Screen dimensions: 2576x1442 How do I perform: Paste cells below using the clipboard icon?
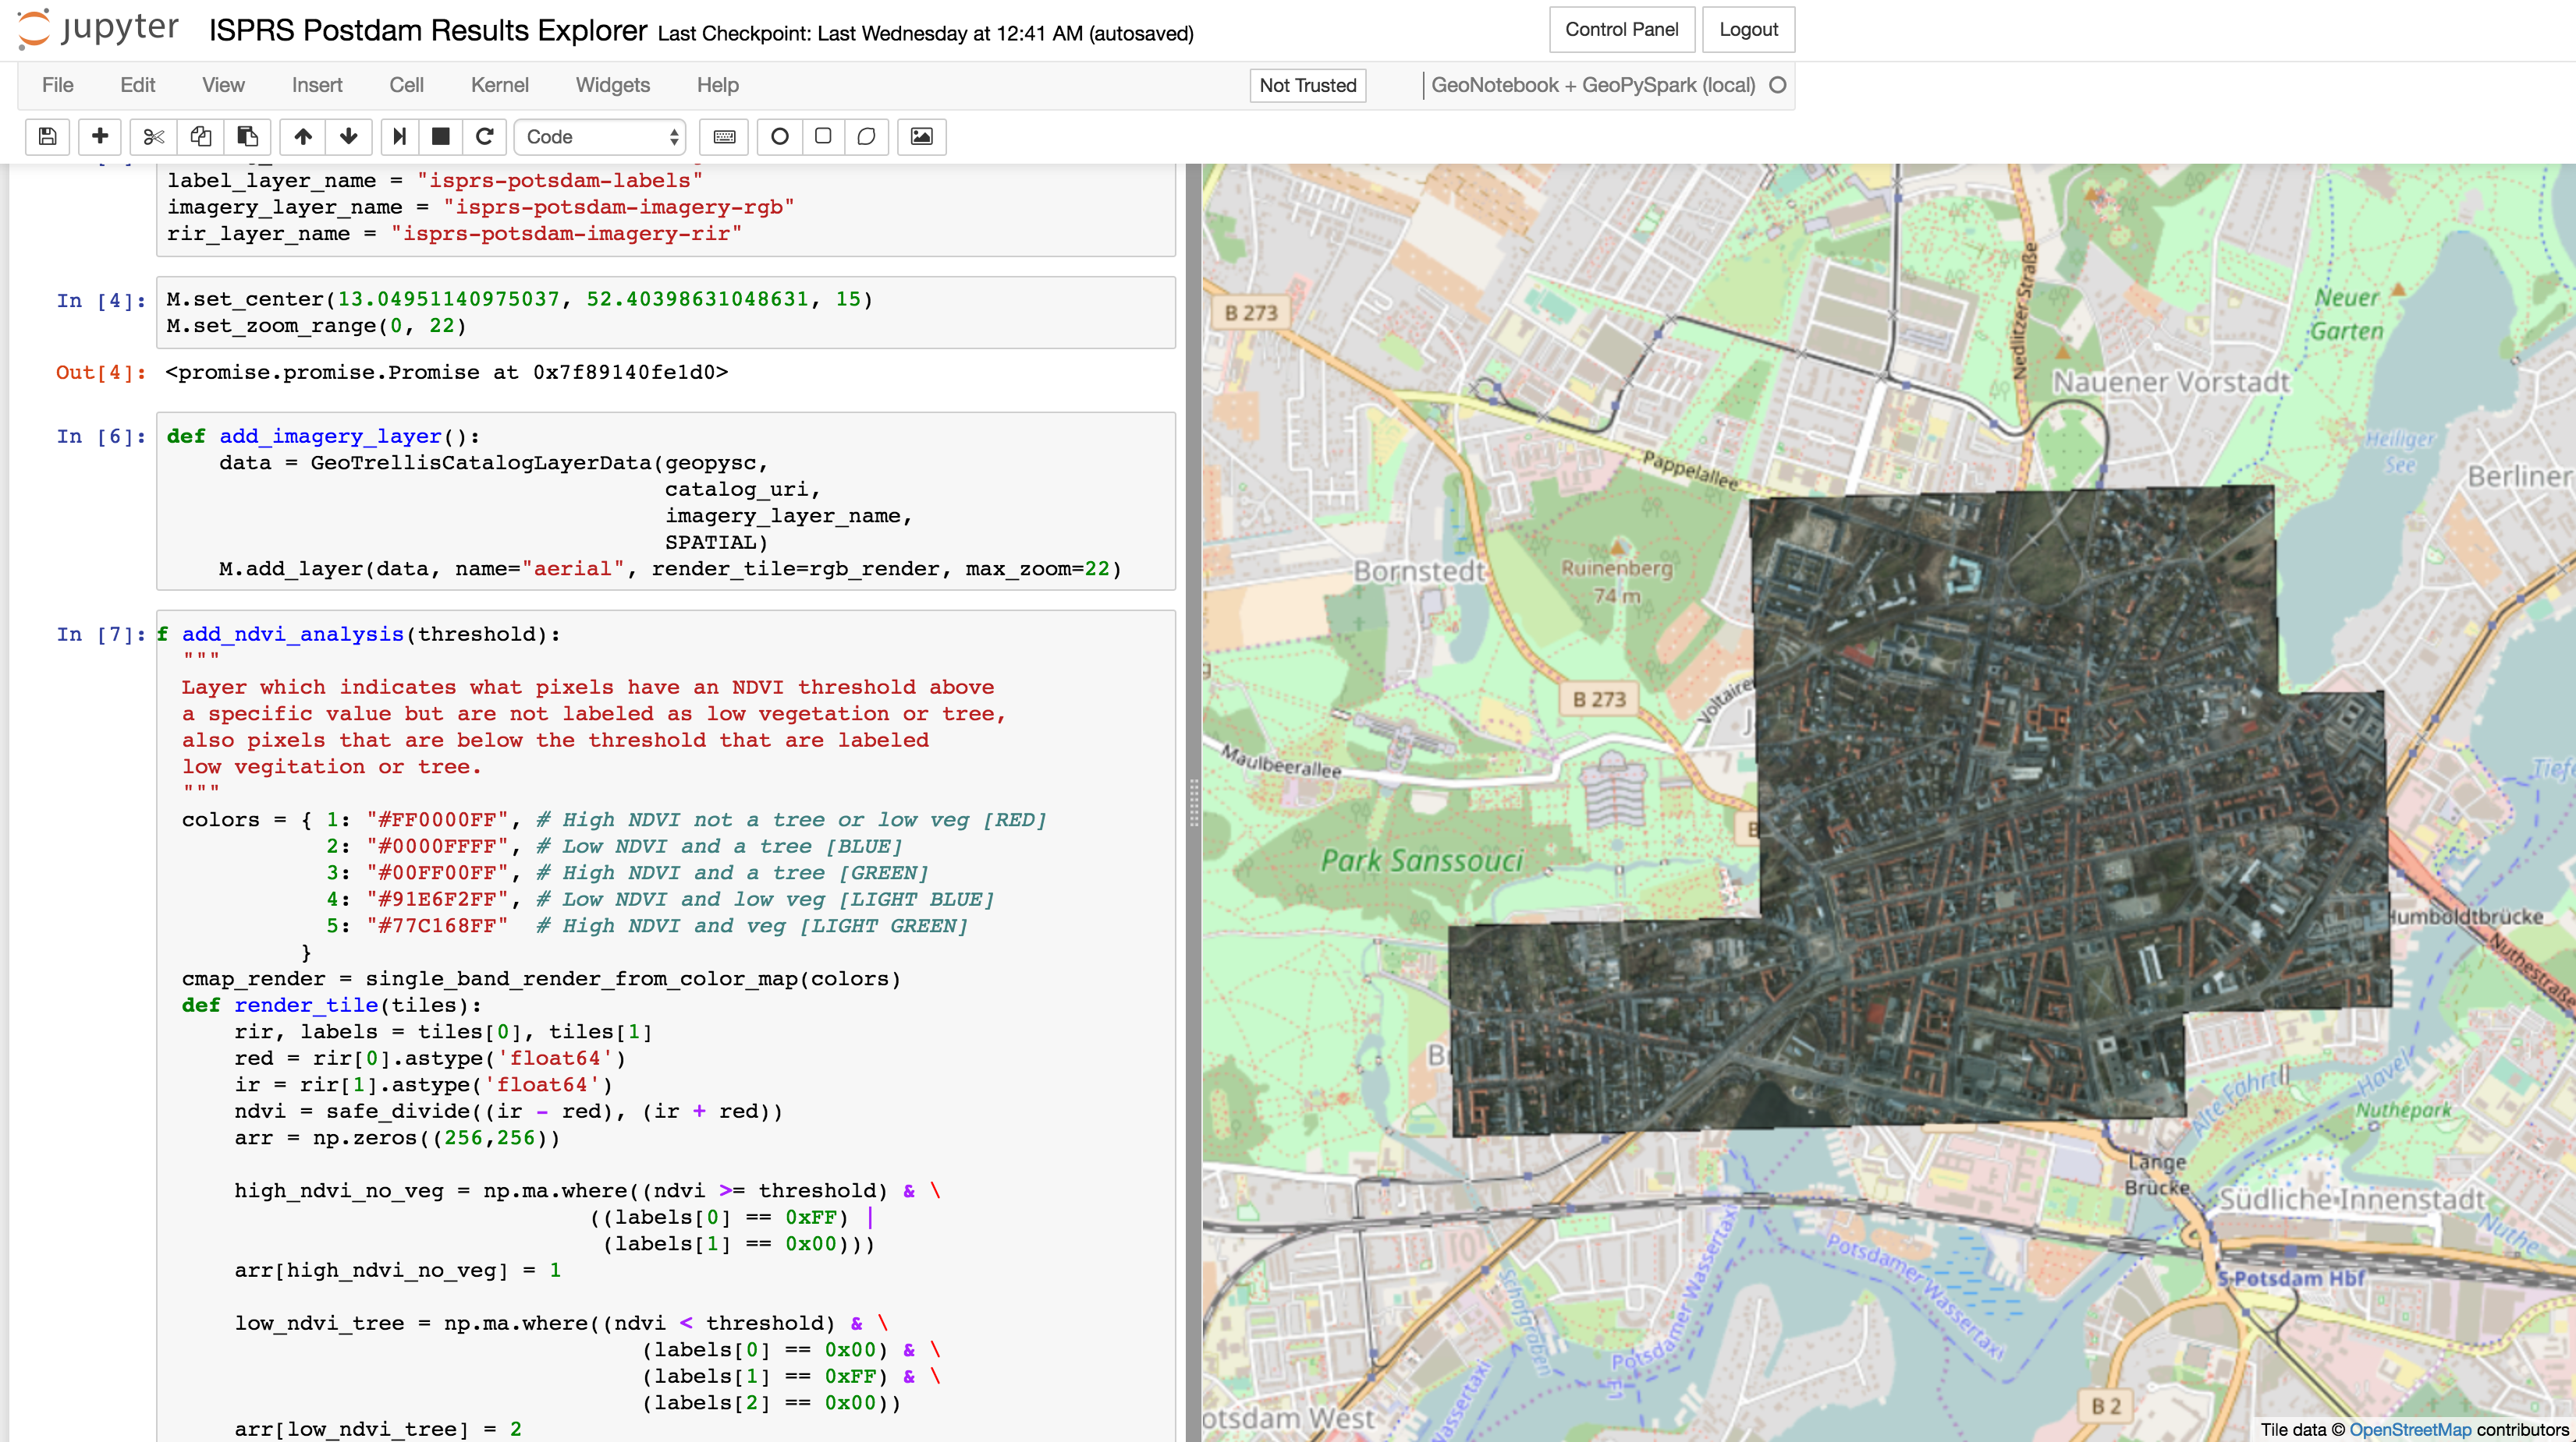(247, 137)
